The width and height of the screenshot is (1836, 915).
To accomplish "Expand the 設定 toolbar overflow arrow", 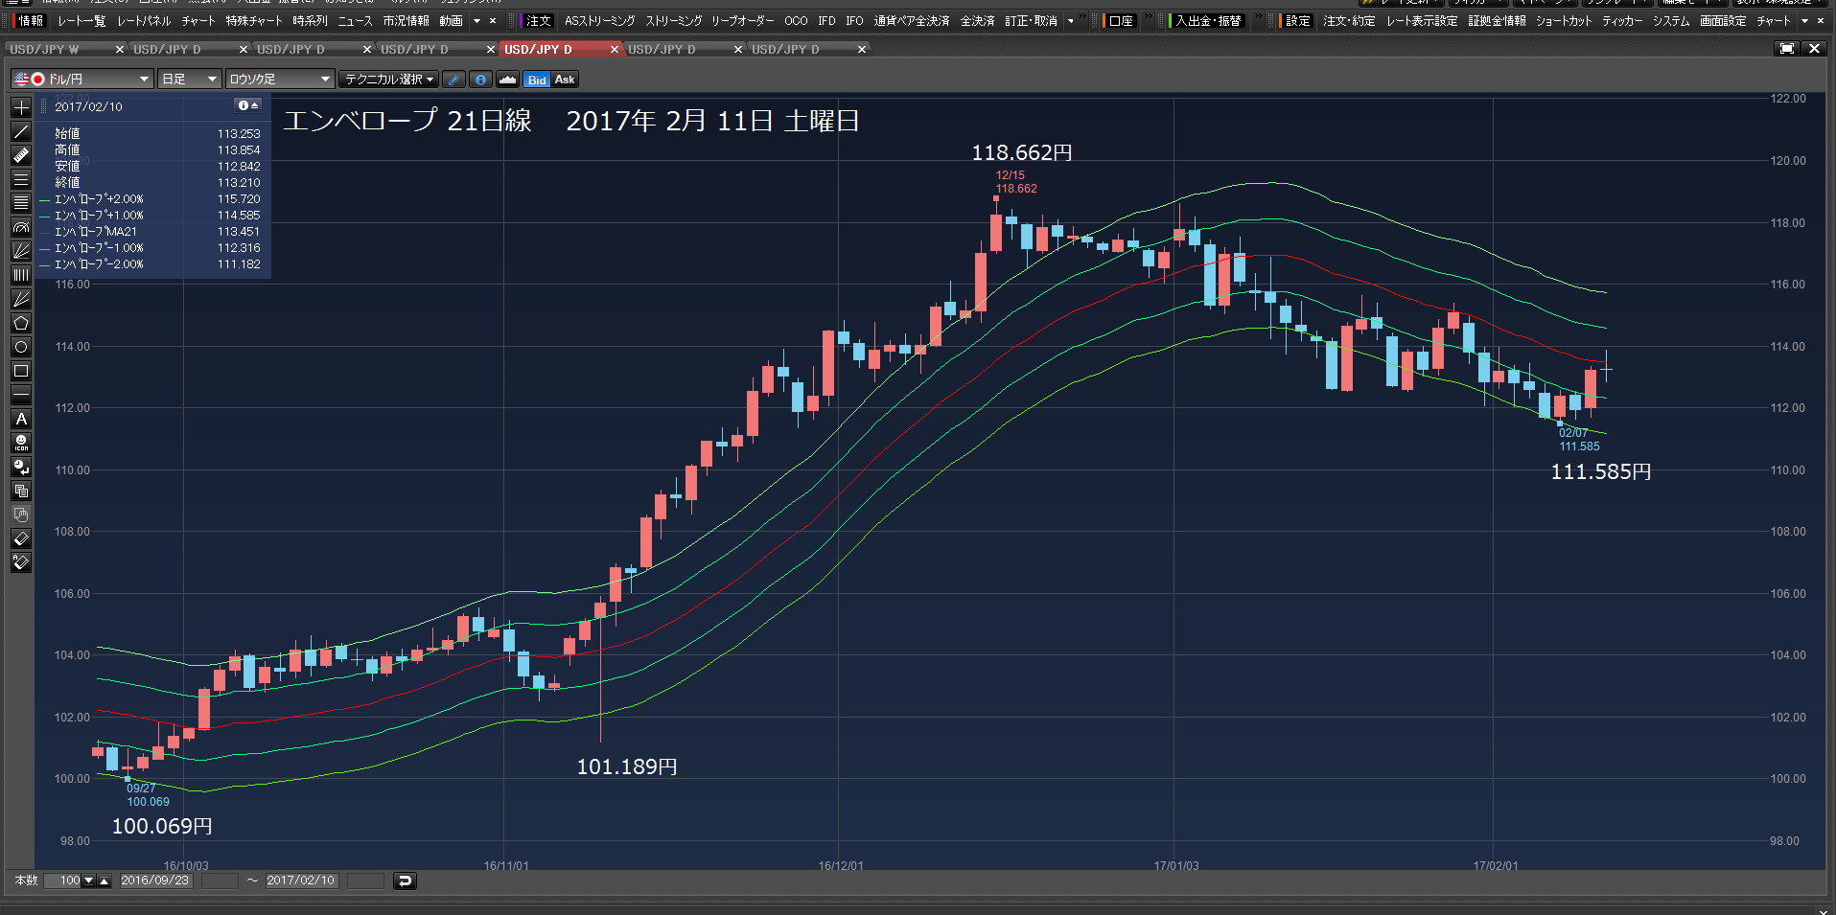I will tap(1805, 20).
